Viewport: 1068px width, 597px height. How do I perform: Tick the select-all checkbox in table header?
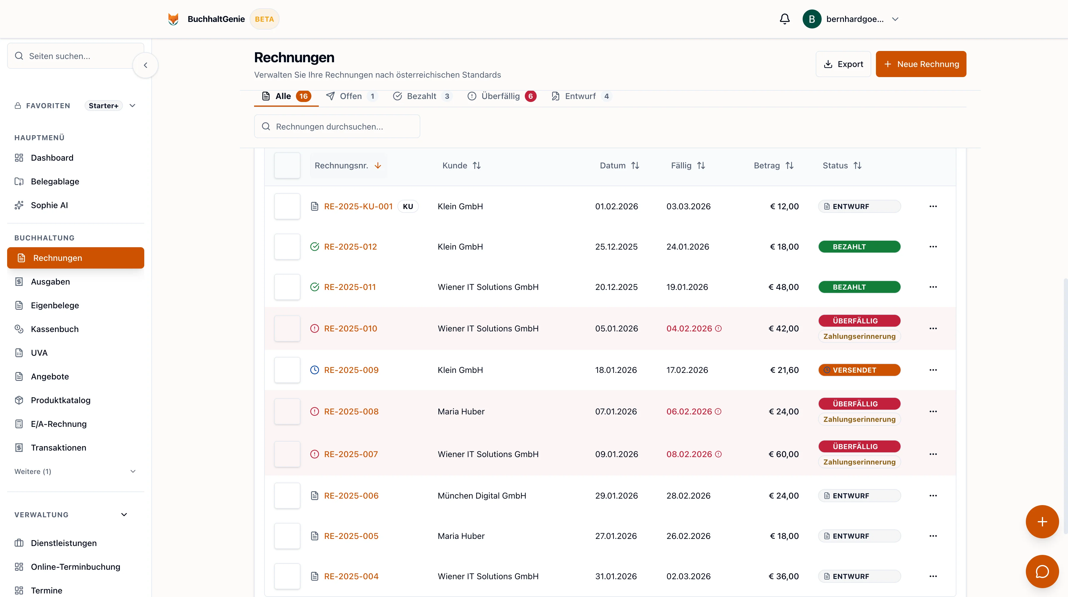(287, 166)
